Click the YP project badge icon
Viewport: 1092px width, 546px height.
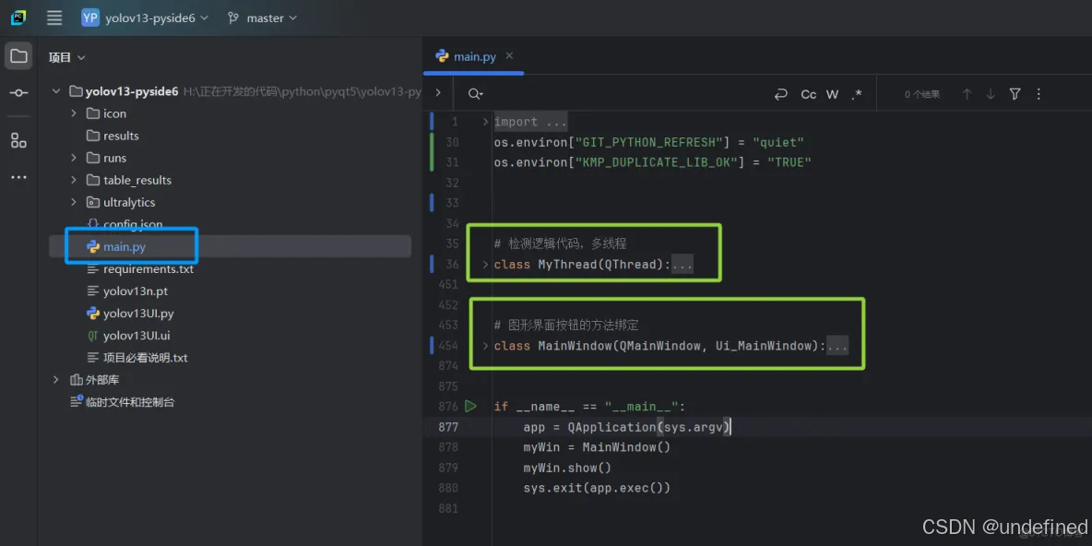tap(89, 18)
